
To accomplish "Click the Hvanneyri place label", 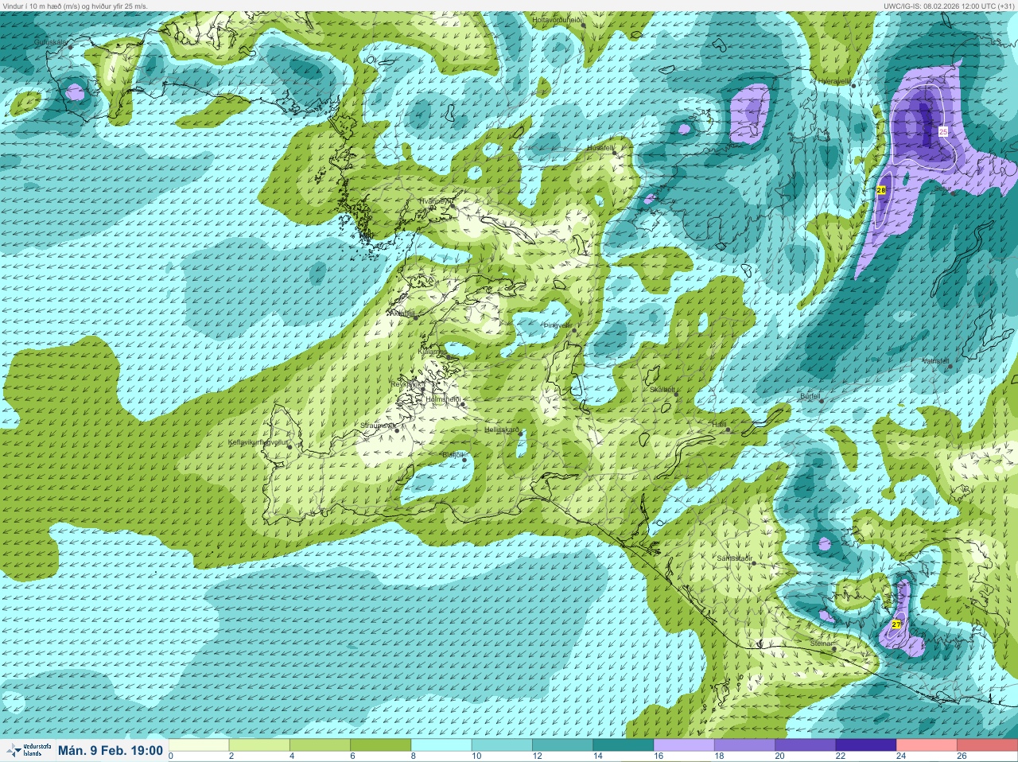I will click(435, 201).
